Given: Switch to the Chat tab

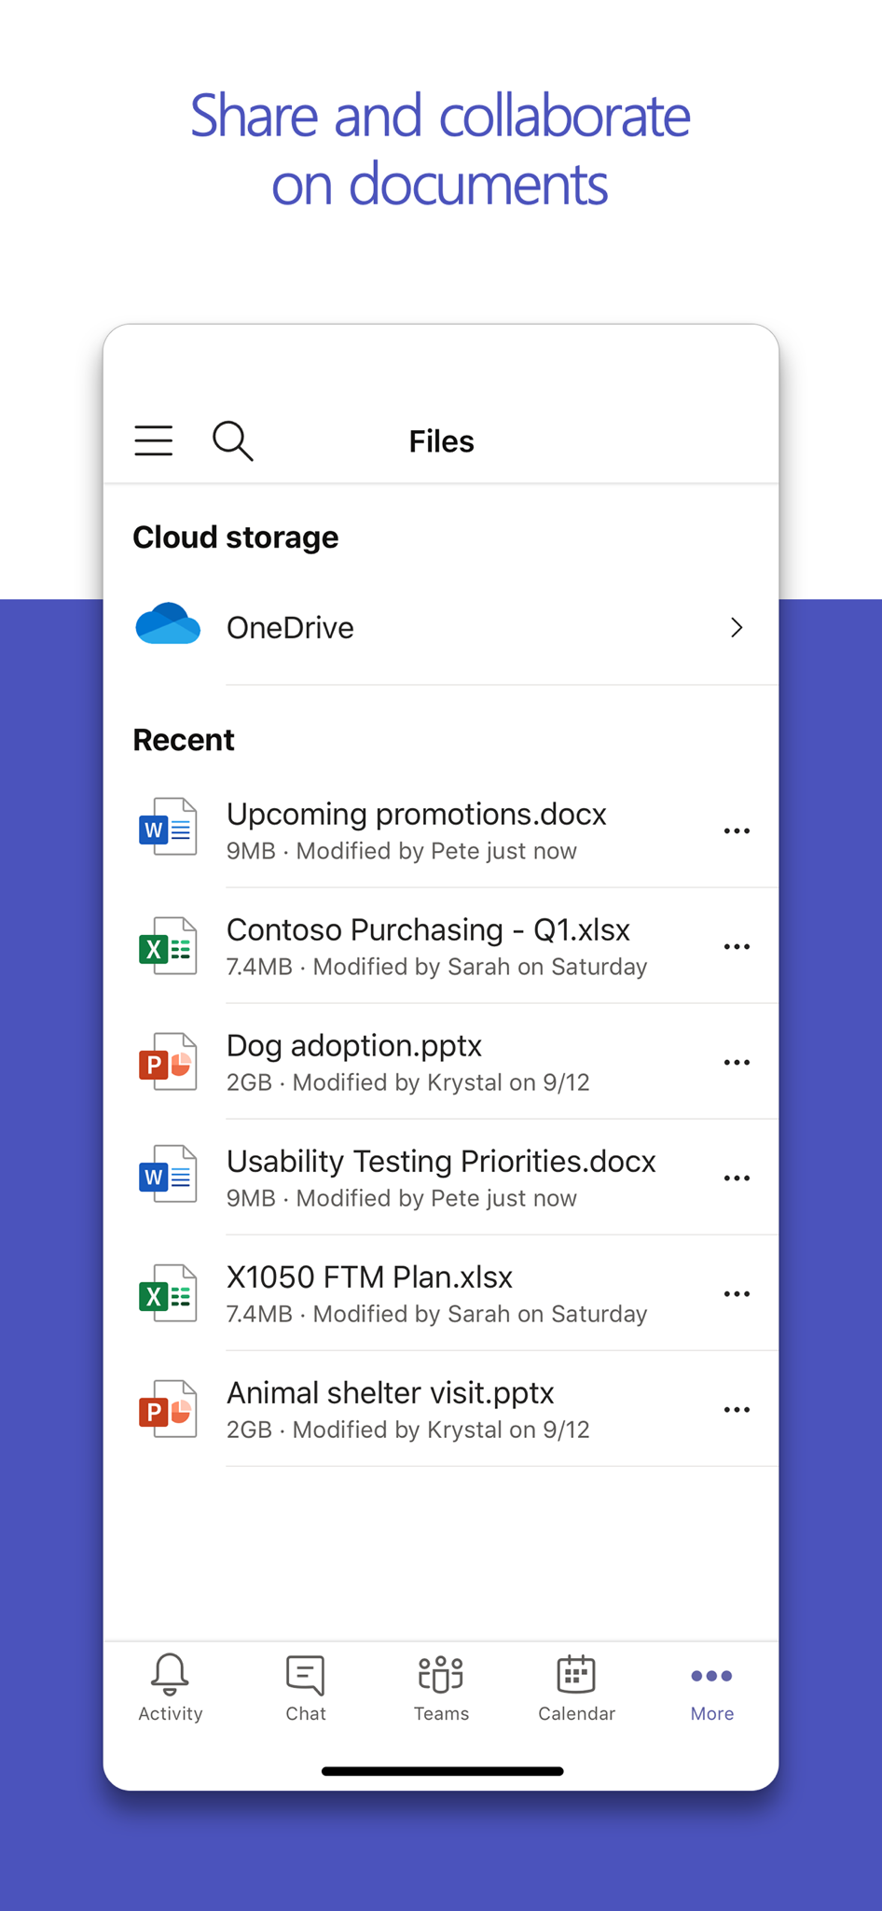Looking at the screenshot, I should point(306,1687).
